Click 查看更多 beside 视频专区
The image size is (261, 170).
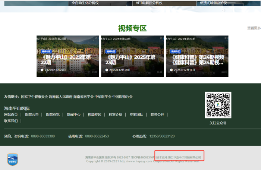coord(254,28)
